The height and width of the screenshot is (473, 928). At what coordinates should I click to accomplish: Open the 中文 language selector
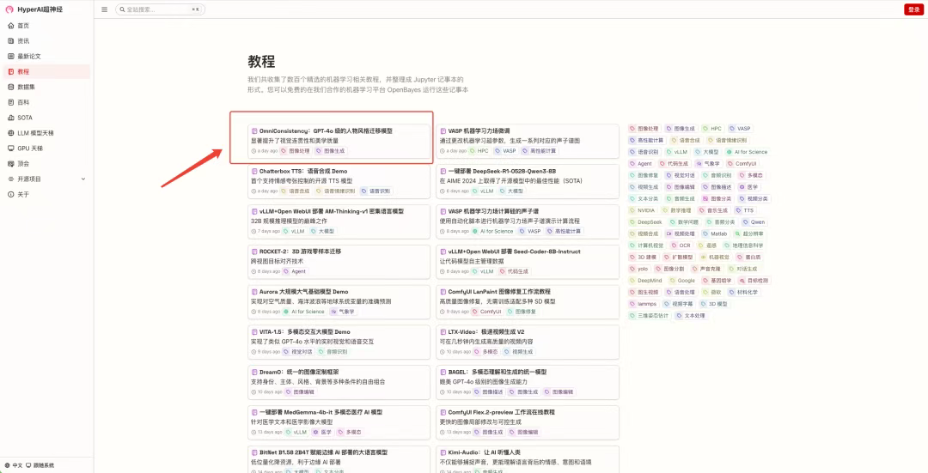coord(17,465)
